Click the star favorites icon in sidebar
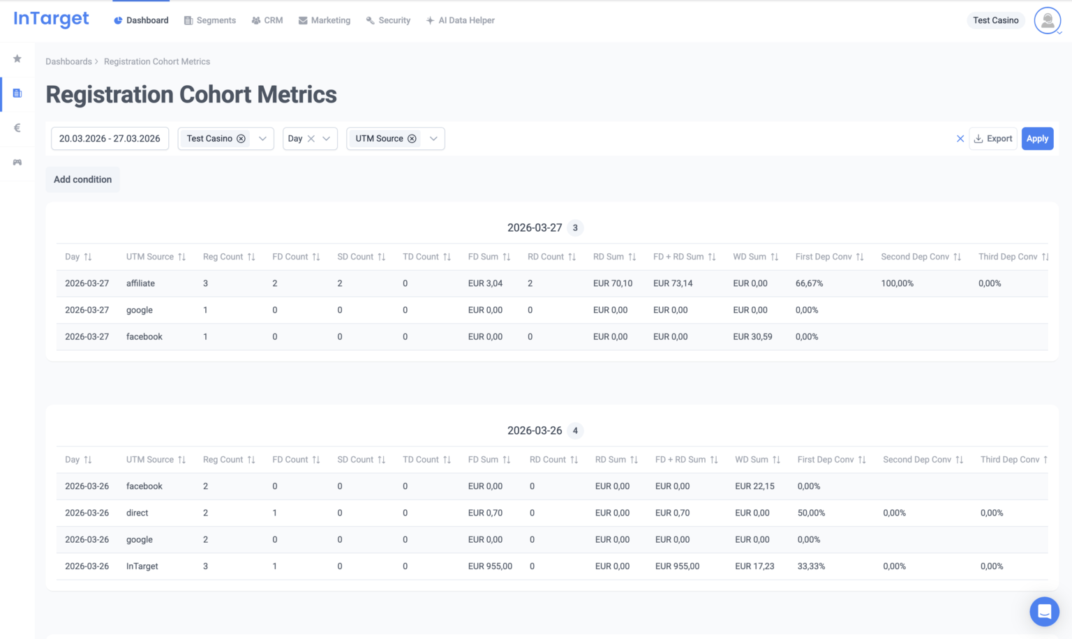1072x639 pixels. click(17, 59)
